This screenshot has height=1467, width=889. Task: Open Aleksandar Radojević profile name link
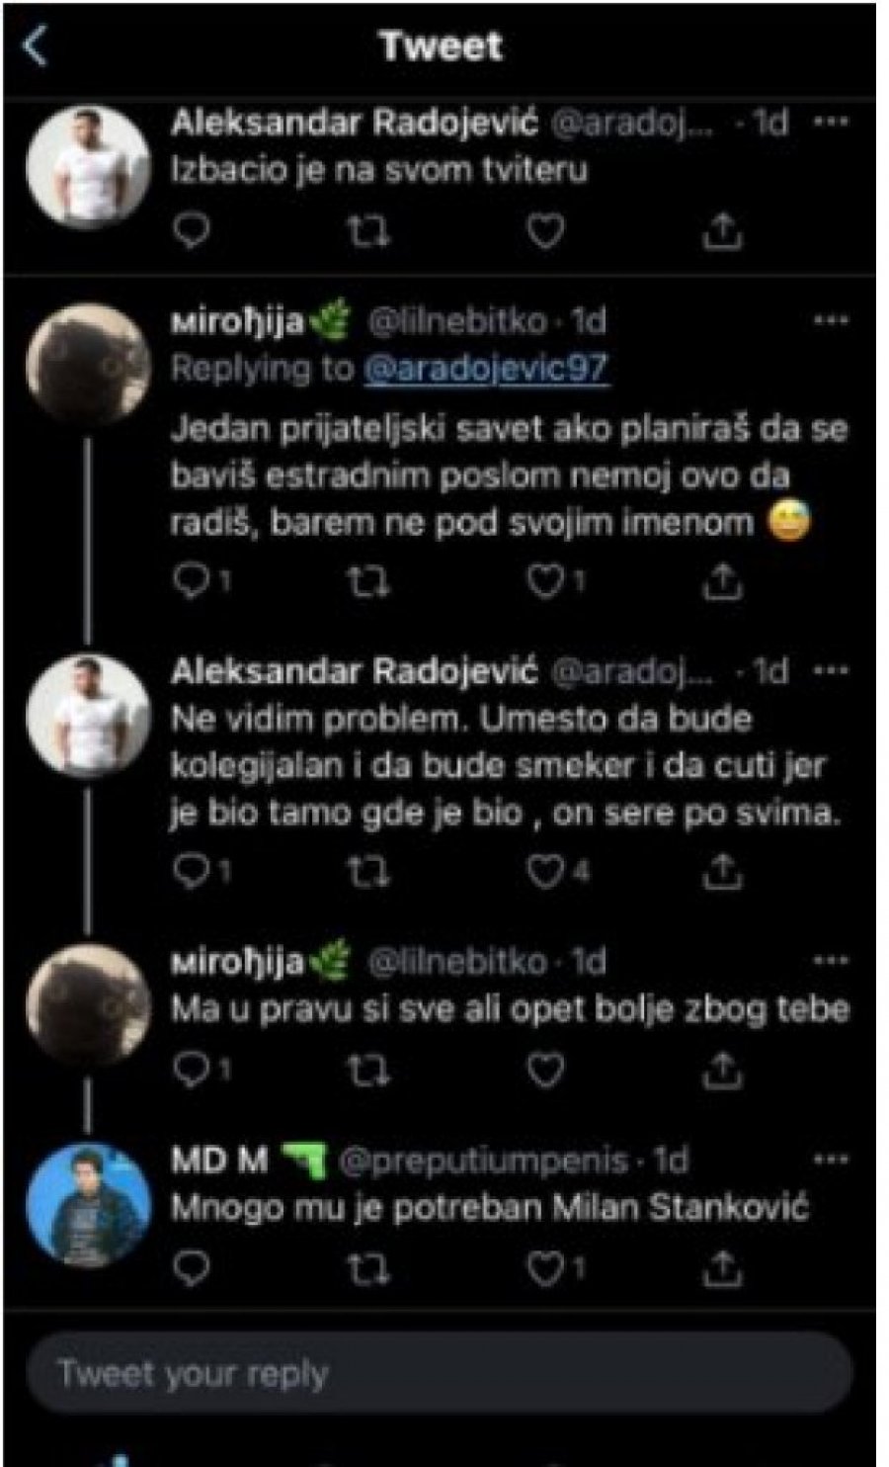[354, 123]
